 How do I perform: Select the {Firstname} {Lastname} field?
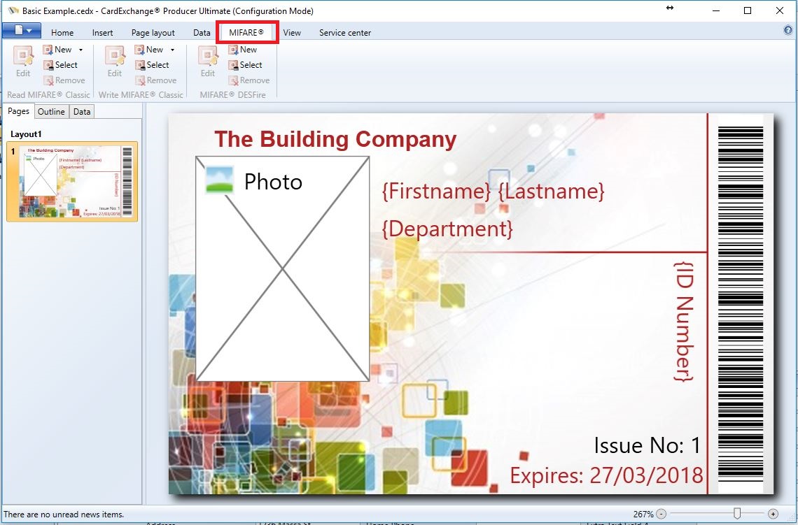point(493,192)
